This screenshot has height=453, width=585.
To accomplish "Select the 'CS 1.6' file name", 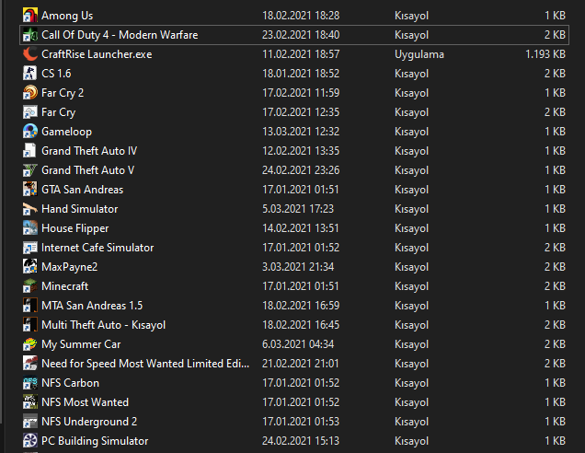I will (x=56, y=73).
